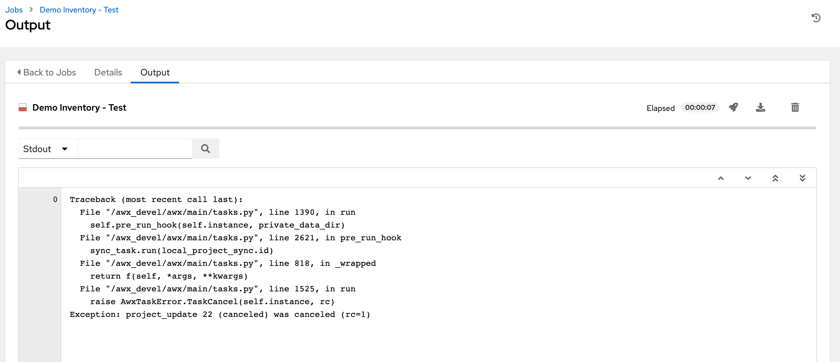
Task: Focus the output search text field
Action: pos(135,149)
